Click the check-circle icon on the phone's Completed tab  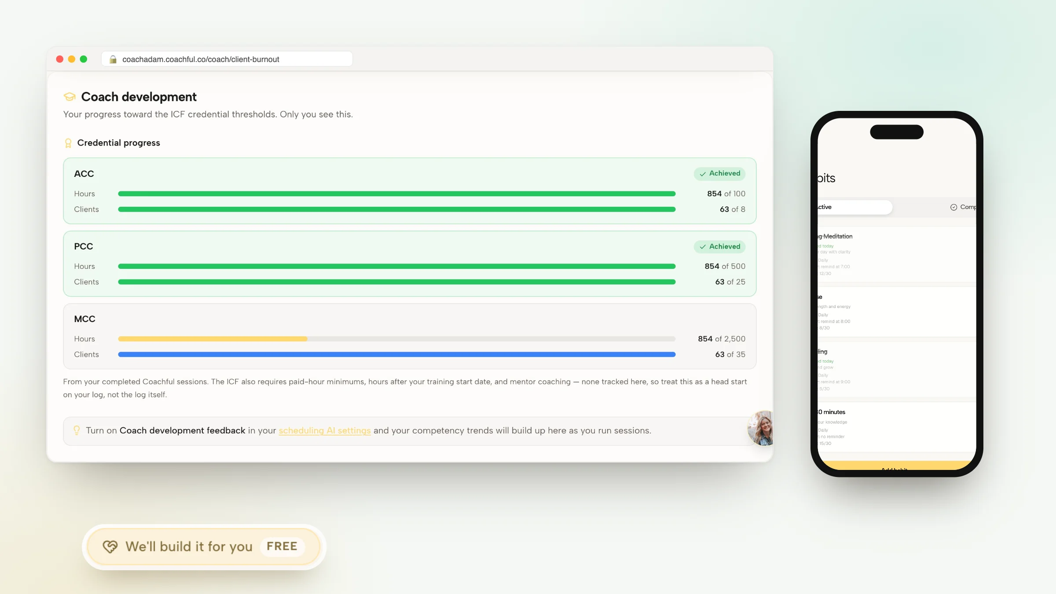pos(953,207)
